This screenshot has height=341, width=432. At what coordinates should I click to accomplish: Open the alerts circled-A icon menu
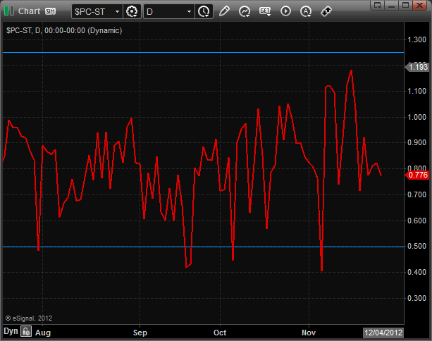(306, 11)
